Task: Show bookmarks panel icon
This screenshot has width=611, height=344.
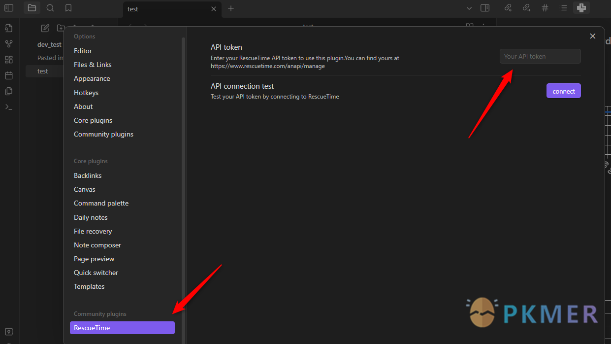Action: 68,8
